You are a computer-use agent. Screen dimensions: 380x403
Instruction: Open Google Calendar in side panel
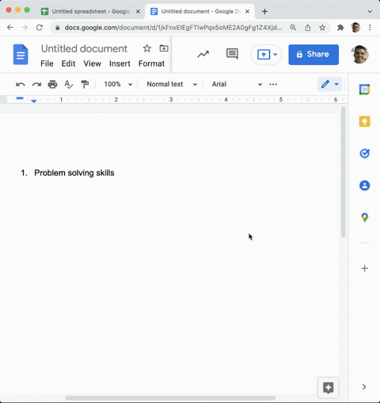tap(364, 90)
